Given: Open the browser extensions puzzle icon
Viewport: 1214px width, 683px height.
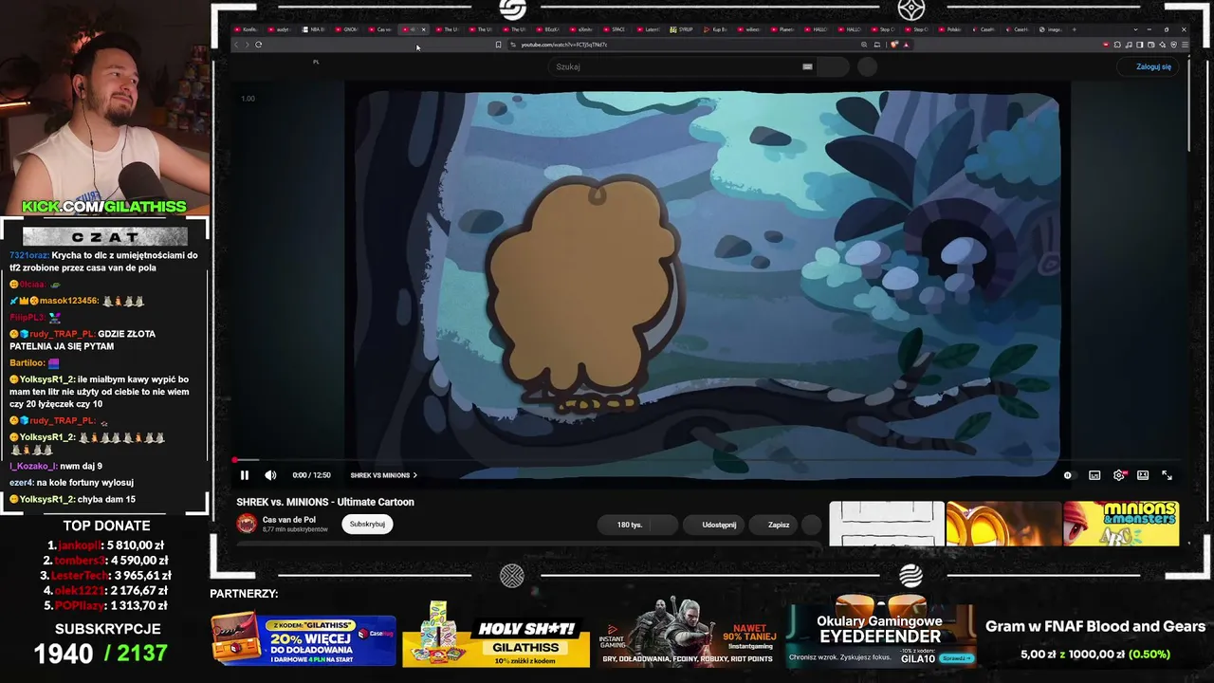Looking at the screenshot, I should click(1117, 45).
